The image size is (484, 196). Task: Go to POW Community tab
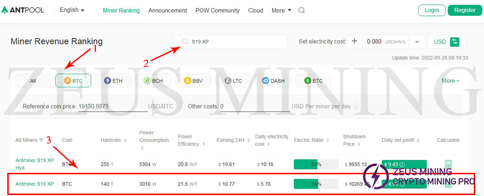[217, 10]
